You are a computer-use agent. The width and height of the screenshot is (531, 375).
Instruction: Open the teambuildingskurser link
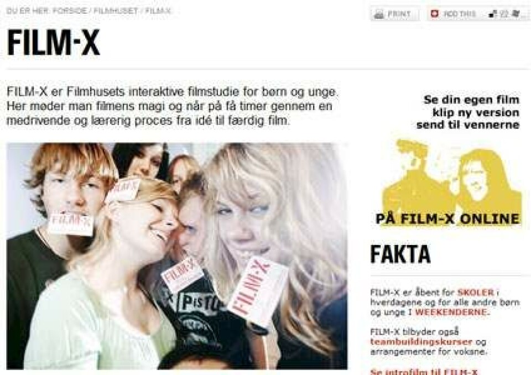(x=421, y=341)
